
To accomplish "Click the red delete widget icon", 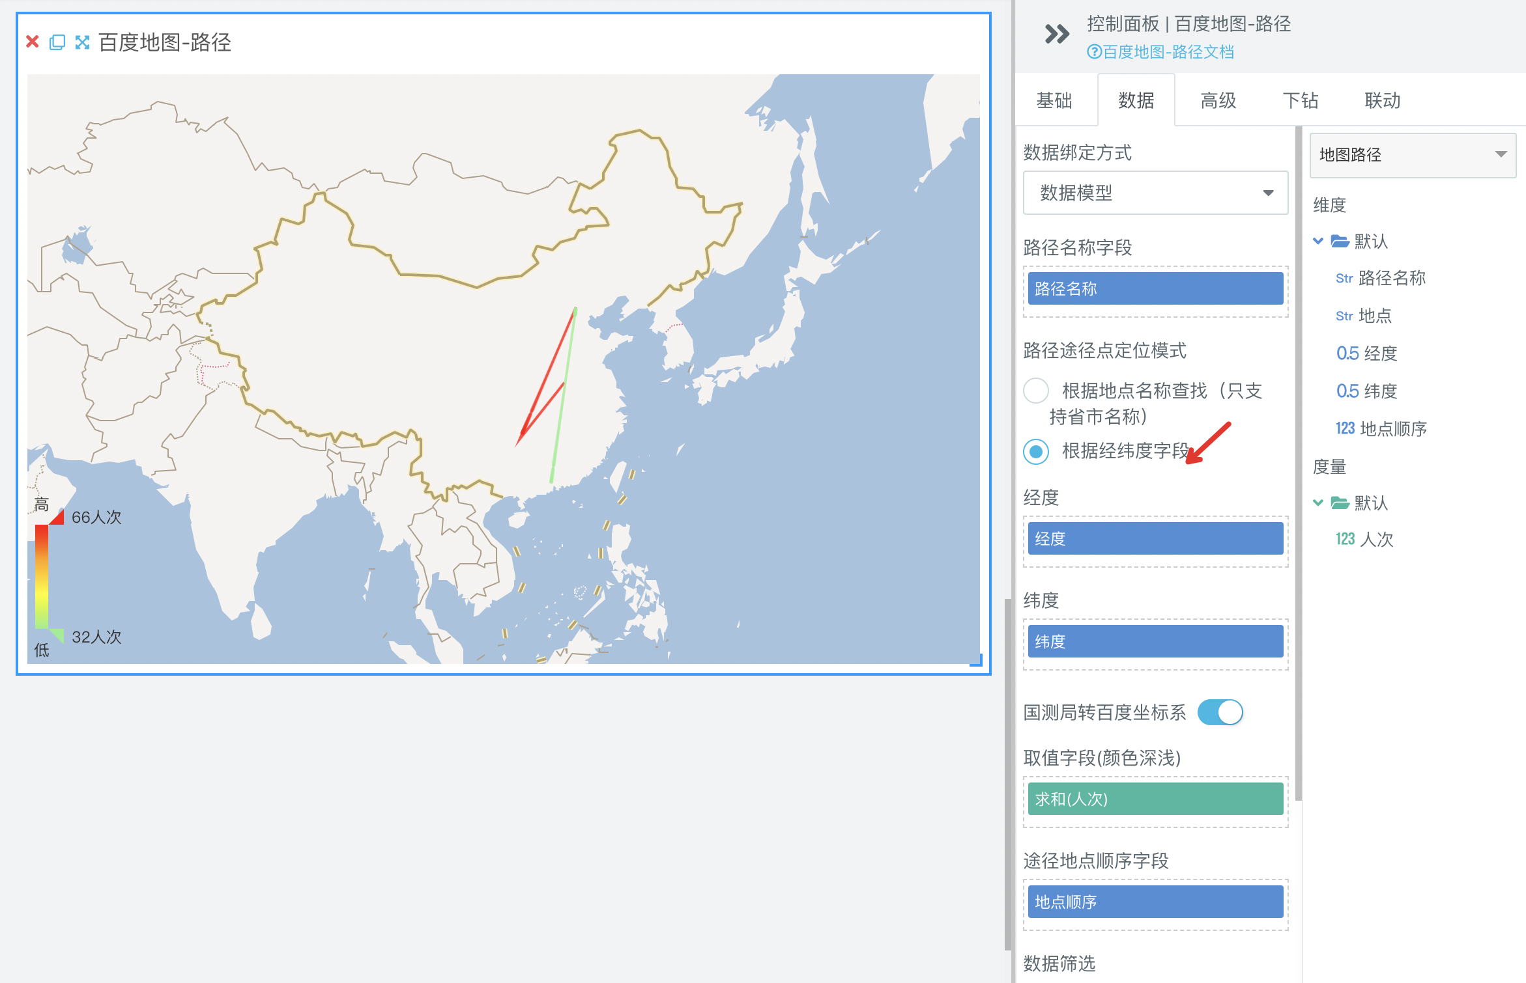I will [x=33, y=42].
